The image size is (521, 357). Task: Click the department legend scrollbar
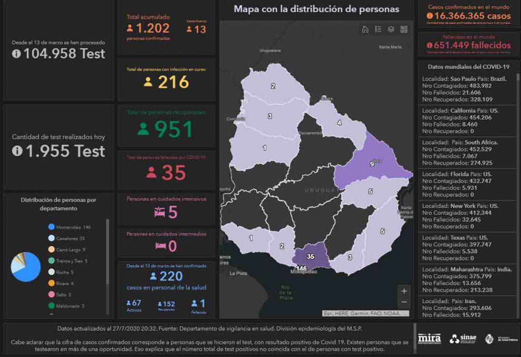107,249
